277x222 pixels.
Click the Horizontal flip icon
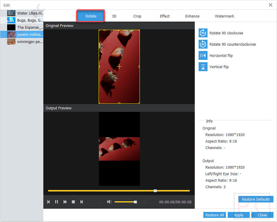(x=203, y=56)
